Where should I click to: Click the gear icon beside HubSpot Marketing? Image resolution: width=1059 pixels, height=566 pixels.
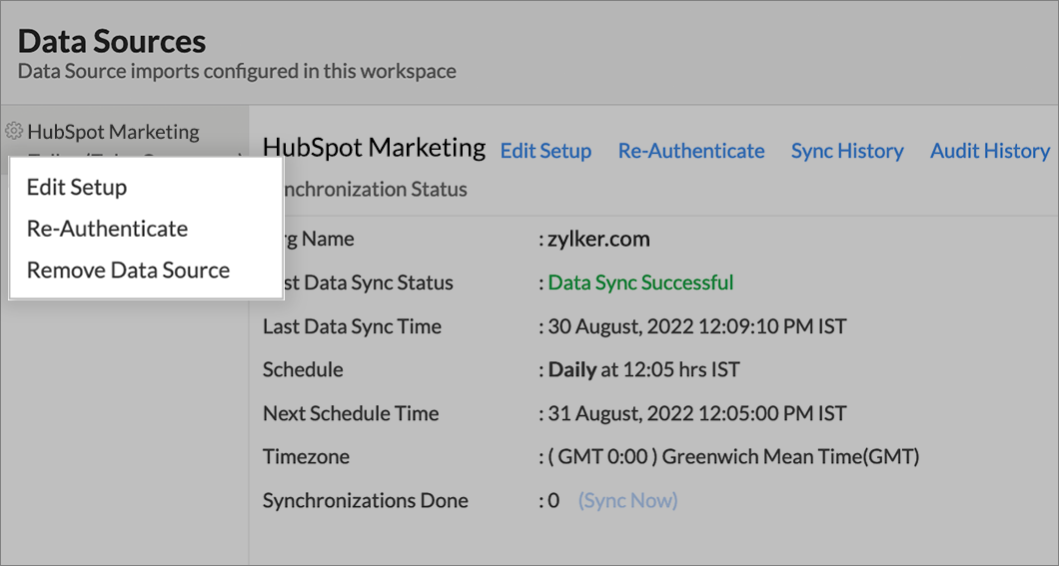coord(14,131)
